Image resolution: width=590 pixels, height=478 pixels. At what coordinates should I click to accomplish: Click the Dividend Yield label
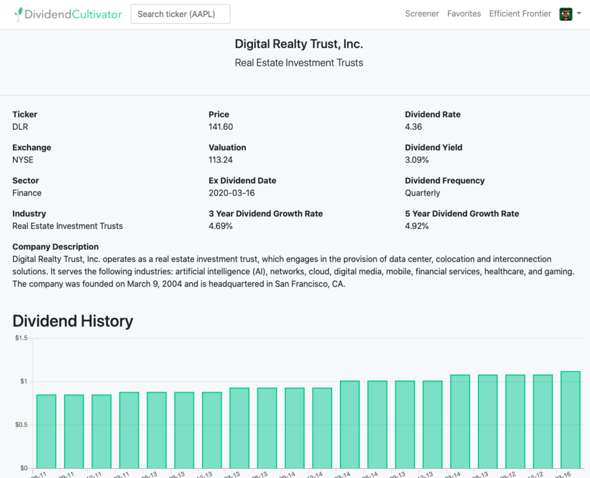point(434,147)
